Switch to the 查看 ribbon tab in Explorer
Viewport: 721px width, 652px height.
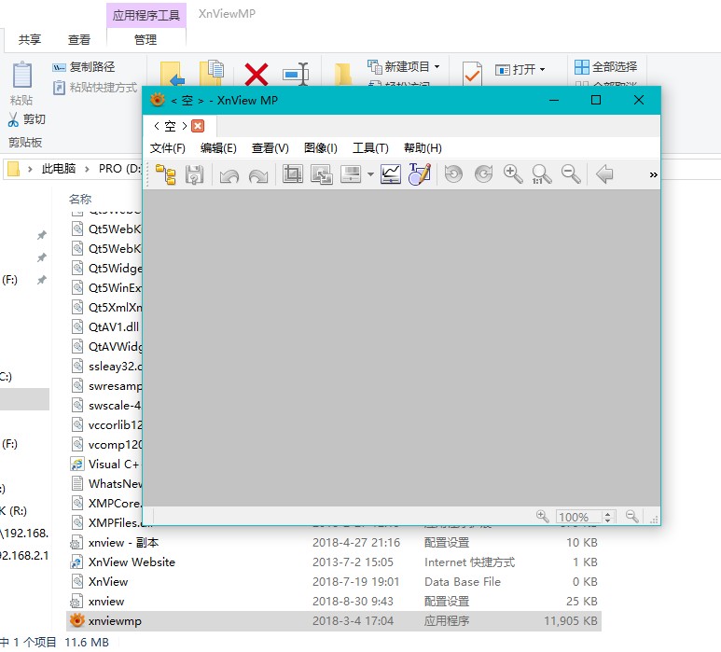79,39
